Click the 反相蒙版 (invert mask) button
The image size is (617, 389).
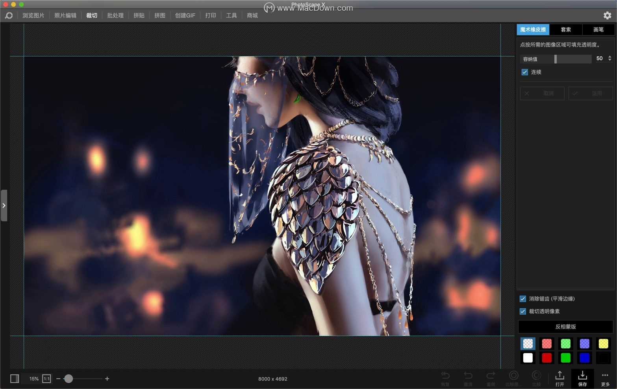click(x=565, y=327)
